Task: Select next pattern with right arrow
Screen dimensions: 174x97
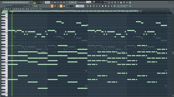Action: tap(85, 6)
